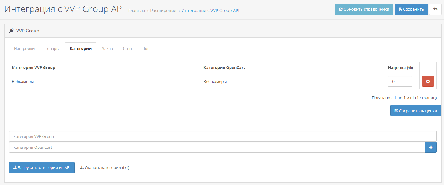
Task: Click the pagination text Показано с 1 по 1
Action: click(404, 98)
